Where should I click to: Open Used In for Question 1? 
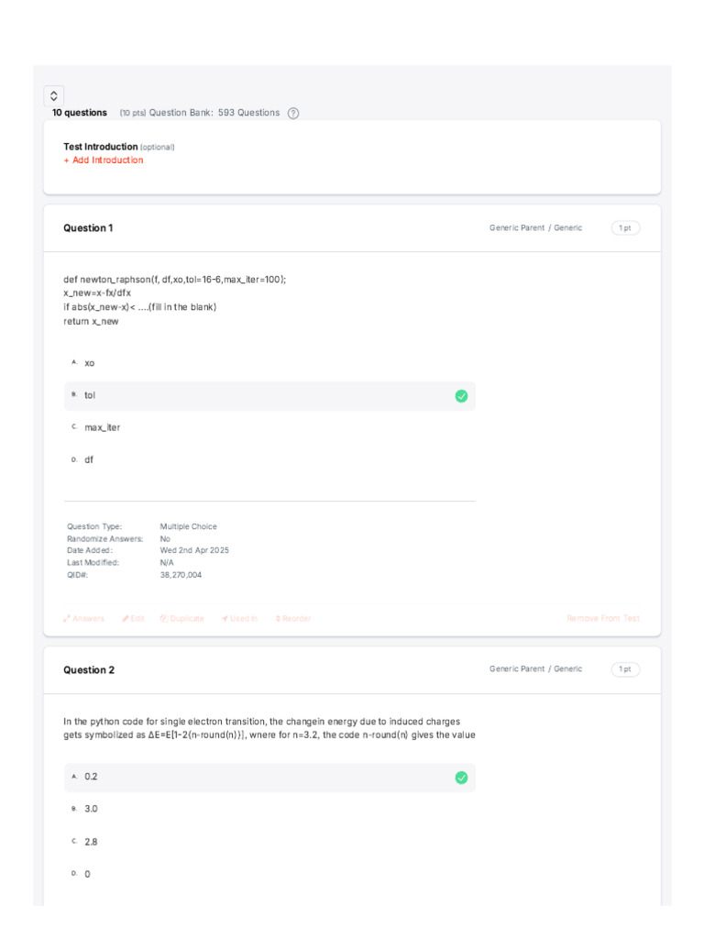point(239,619)
